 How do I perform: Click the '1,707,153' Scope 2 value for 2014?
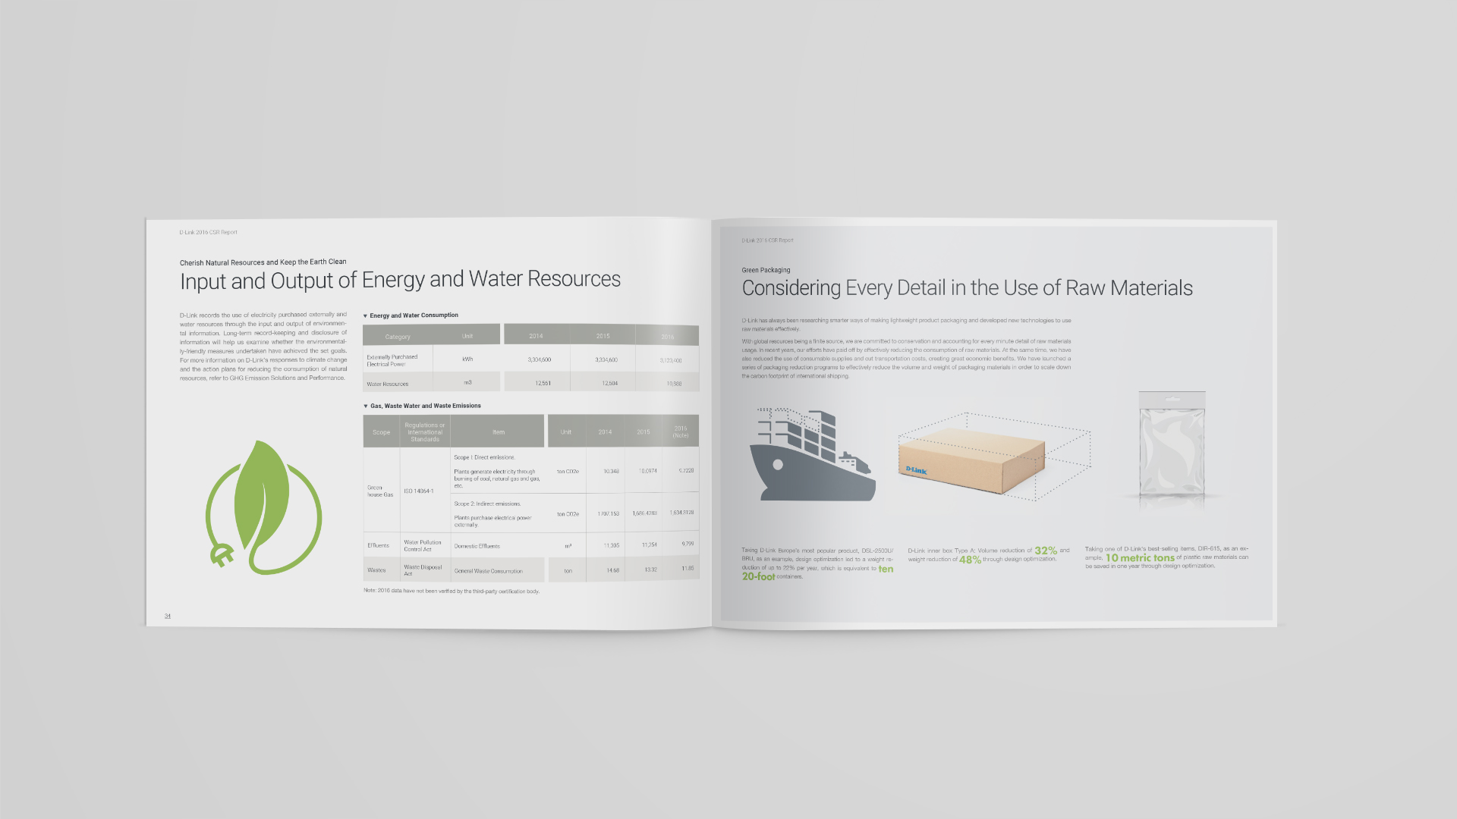tap(608, 513)
